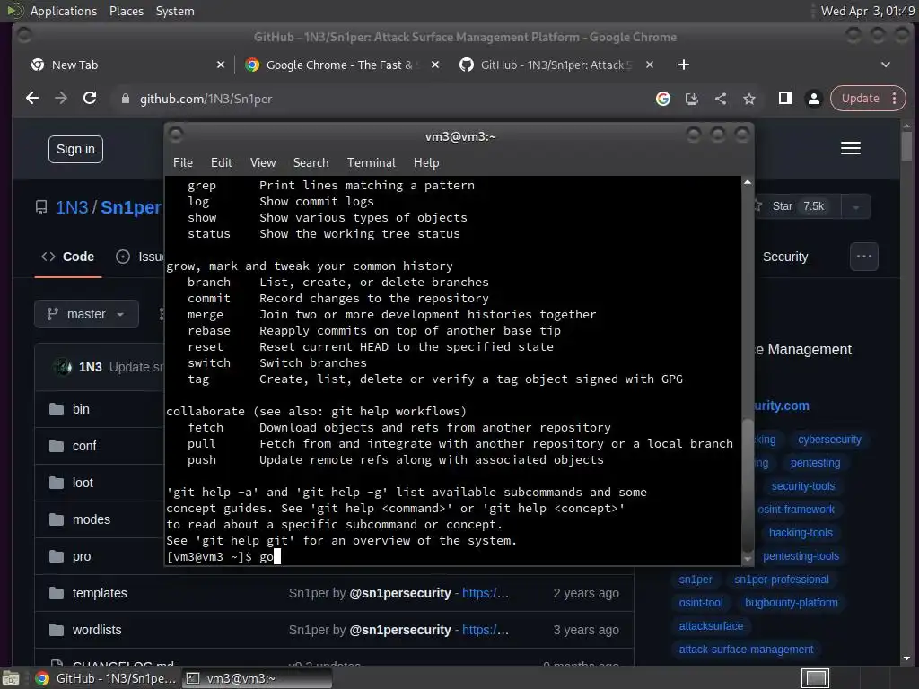
Task: Open the terminal Terminal menu
Action: tap(371, 163)
